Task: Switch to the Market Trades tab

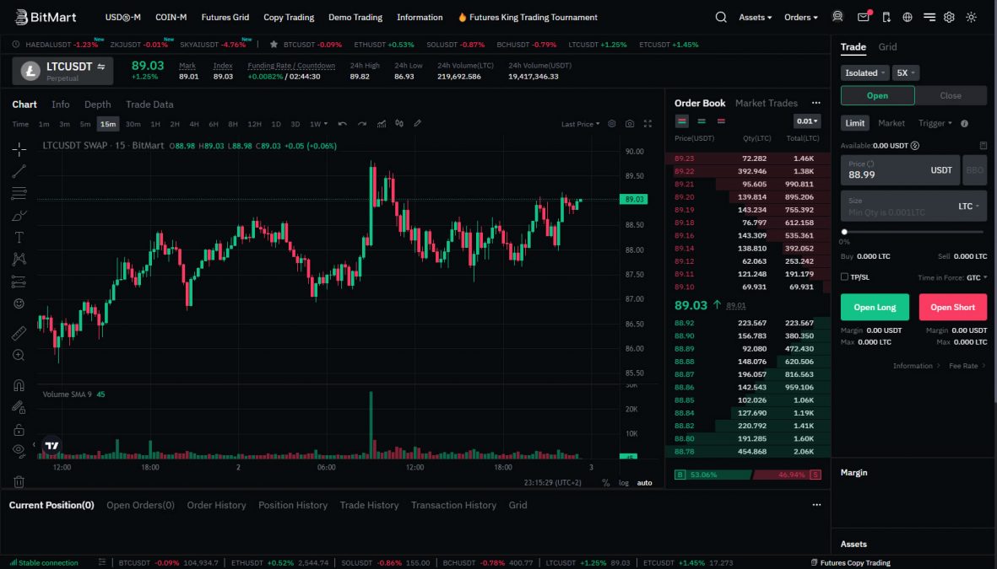Action: coord(767,103)
